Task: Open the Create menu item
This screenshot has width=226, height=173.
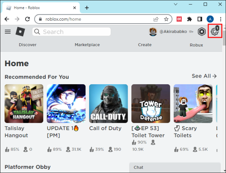Action: coord(145,45)
